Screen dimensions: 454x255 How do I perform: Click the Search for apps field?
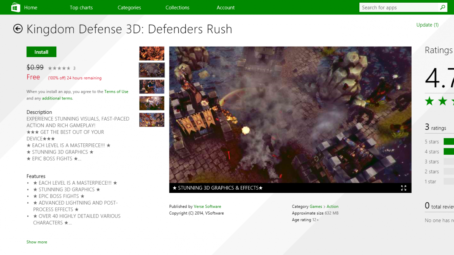pos(399,8)
